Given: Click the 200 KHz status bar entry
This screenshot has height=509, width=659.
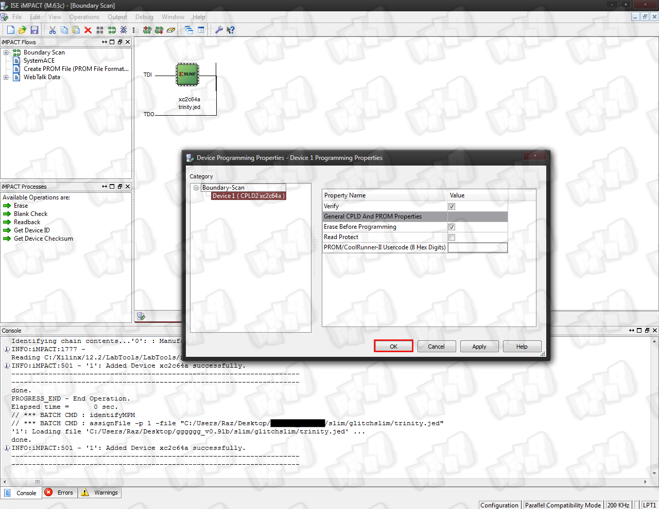Looking at the screenshot, I should 618,505.
